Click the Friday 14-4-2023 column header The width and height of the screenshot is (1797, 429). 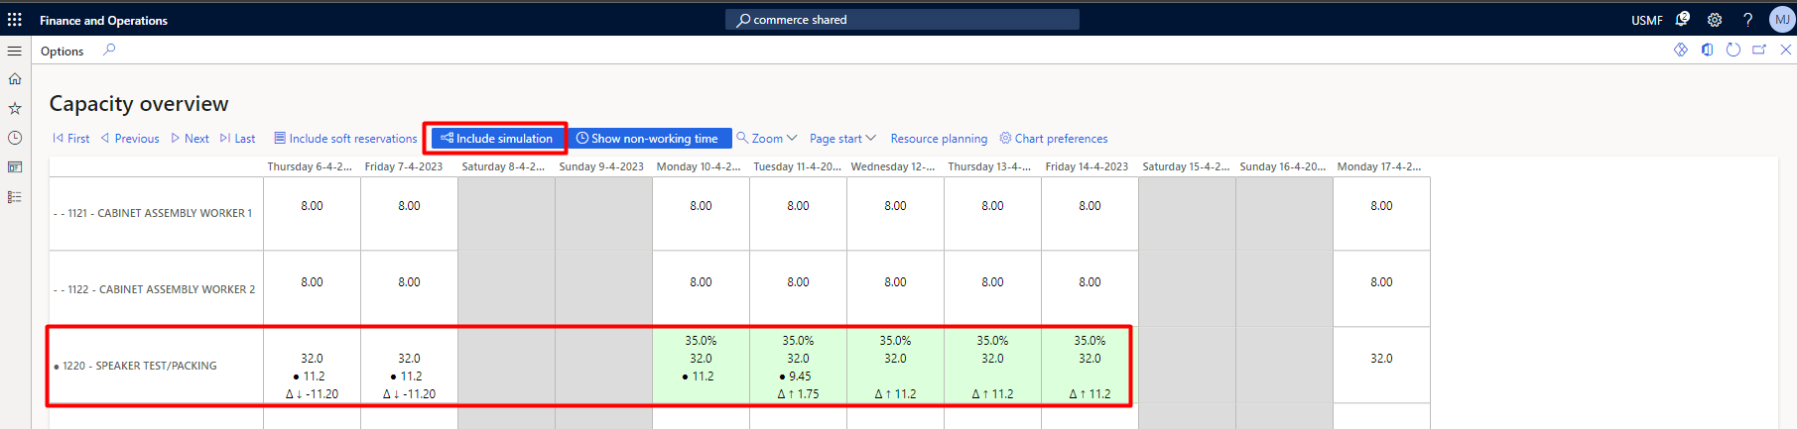click(x=1087, y=166)
